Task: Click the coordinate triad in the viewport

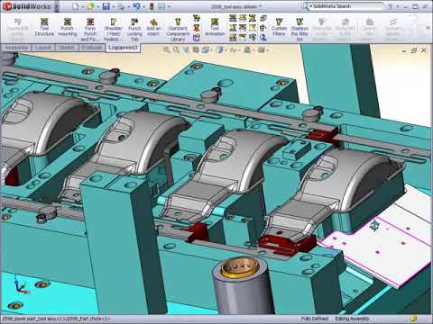Action: 21,285
